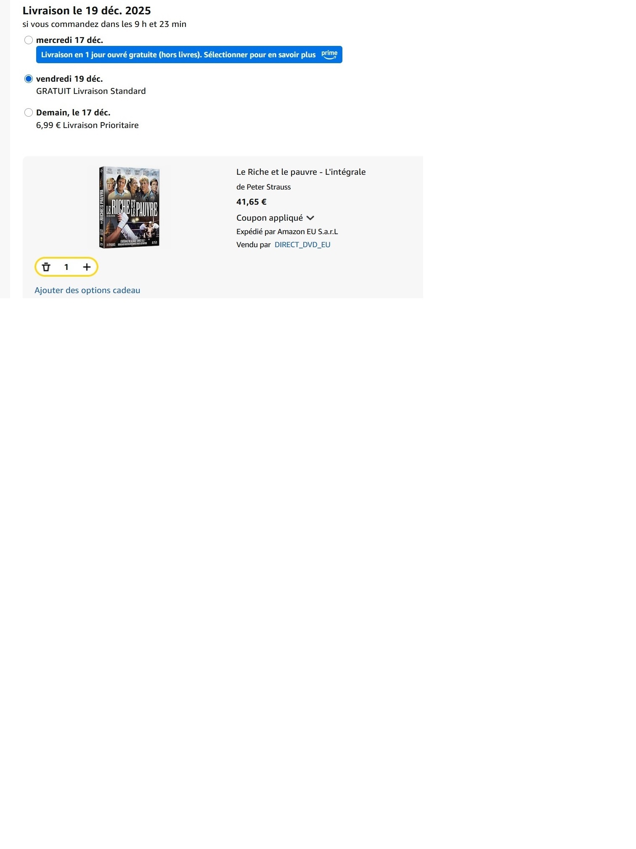Click the GRATUIT Livraison Standard text
This screenshot has height=849, width=636.
coord(91,91)
